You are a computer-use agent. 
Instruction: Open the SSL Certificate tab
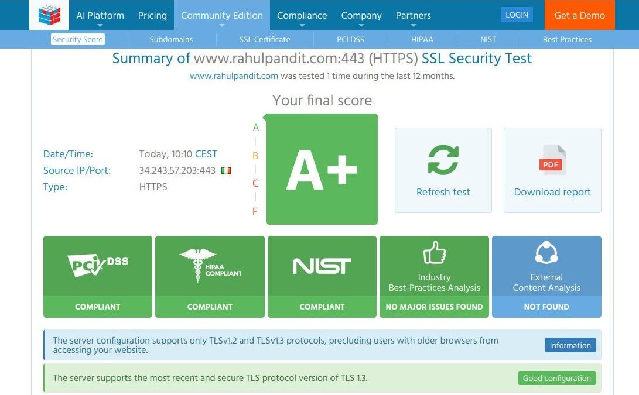[265, 39]
